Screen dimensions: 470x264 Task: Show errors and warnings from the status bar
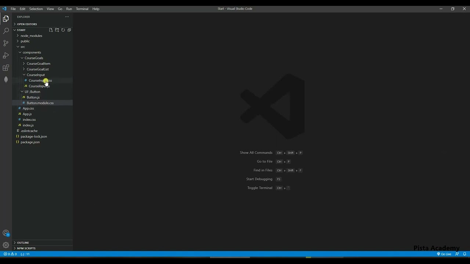(10, 254)
